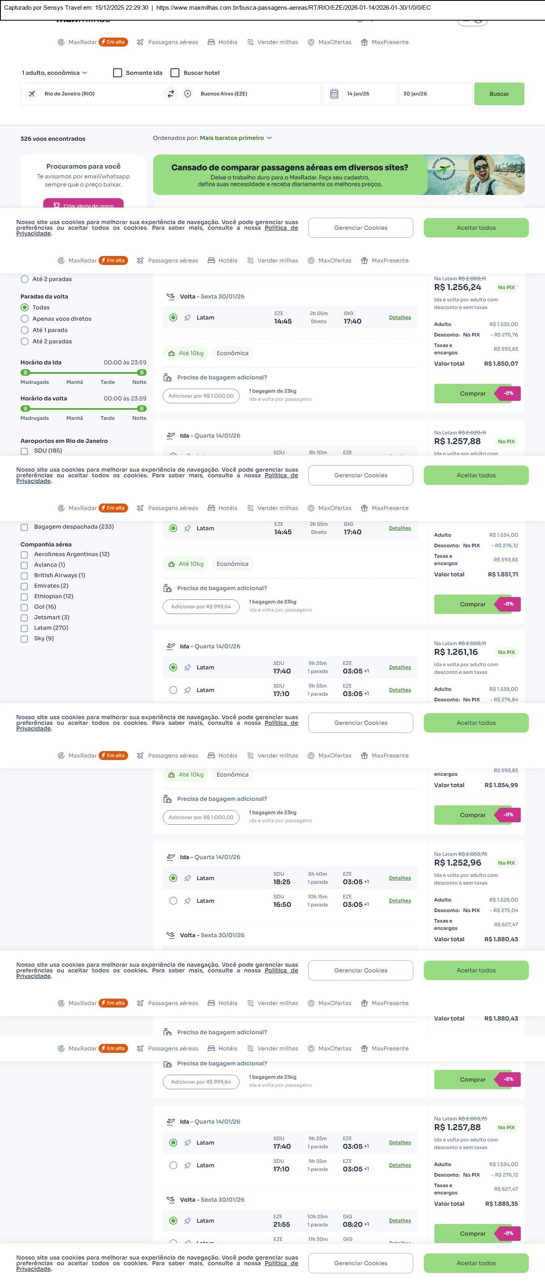Open the 1 adulto, econômica dropdown
The height and width of the screenshot is (1283, 545).
[x=55, y=73]
